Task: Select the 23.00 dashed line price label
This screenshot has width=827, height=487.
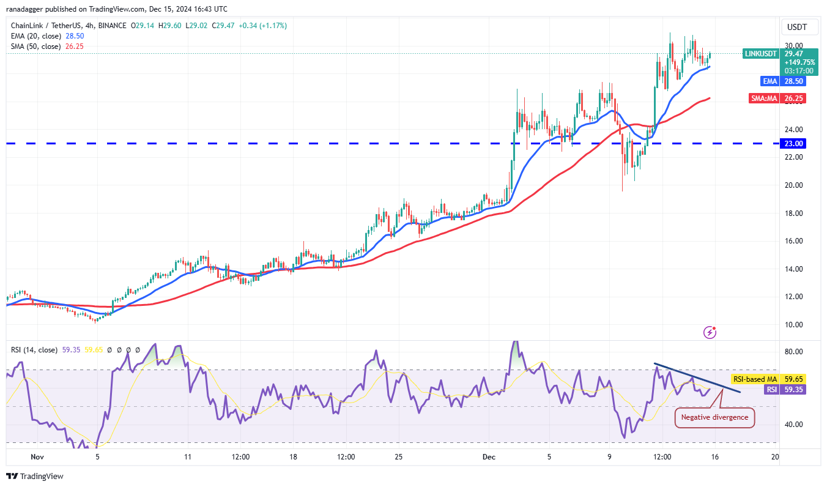Action: pyautogui.click(x=795, y=143)
